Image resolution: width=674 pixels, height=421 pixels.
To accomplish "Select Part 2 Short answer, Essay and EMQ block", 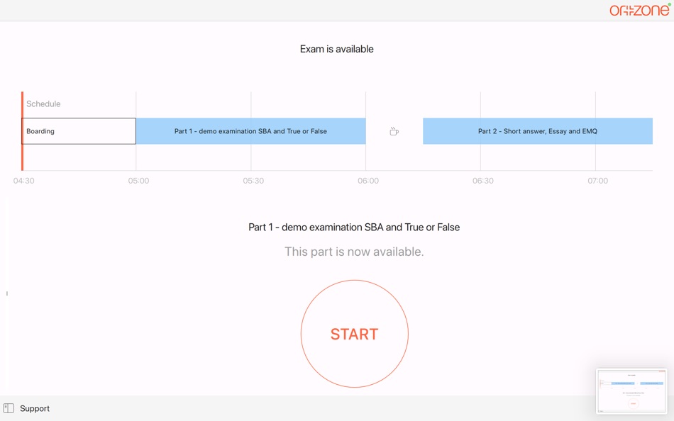I will (538, 131).
